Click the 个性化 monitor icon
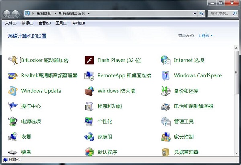This screenshot has width=241, height=165. [x=89, y=121]
